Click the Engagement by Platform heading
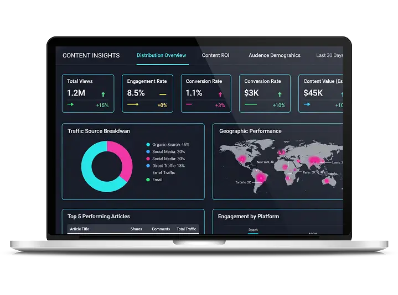398x295 pixels. [249, 217]
